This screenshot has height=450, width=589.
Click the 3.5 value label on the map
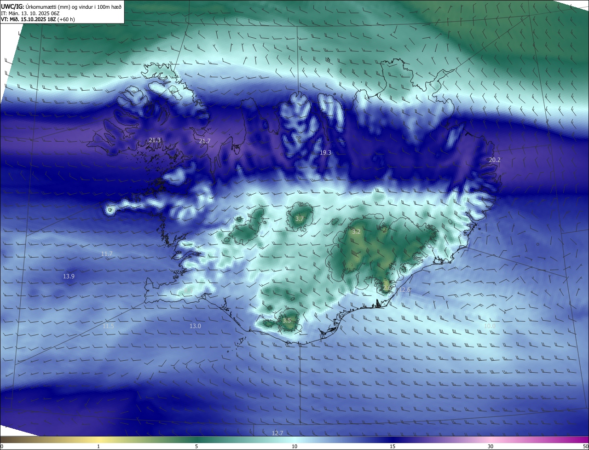tap(287, 320)
